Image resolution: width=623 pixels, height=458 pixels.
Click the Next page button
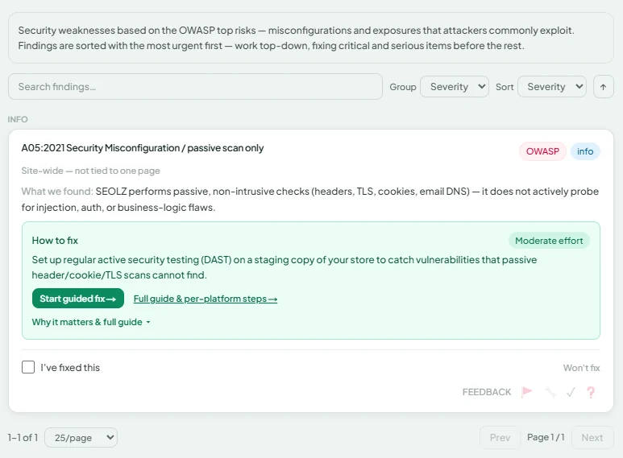coord(592,437)
